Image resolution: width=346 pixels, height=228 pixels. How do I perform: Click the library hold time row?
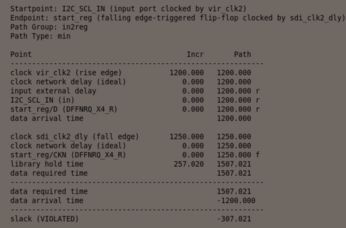click(x=131, y=164)
